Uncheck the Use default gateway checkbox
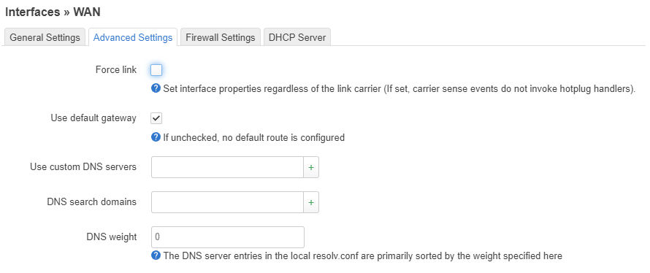The height and width of the screenshot is (273, 650). [156, 118]
